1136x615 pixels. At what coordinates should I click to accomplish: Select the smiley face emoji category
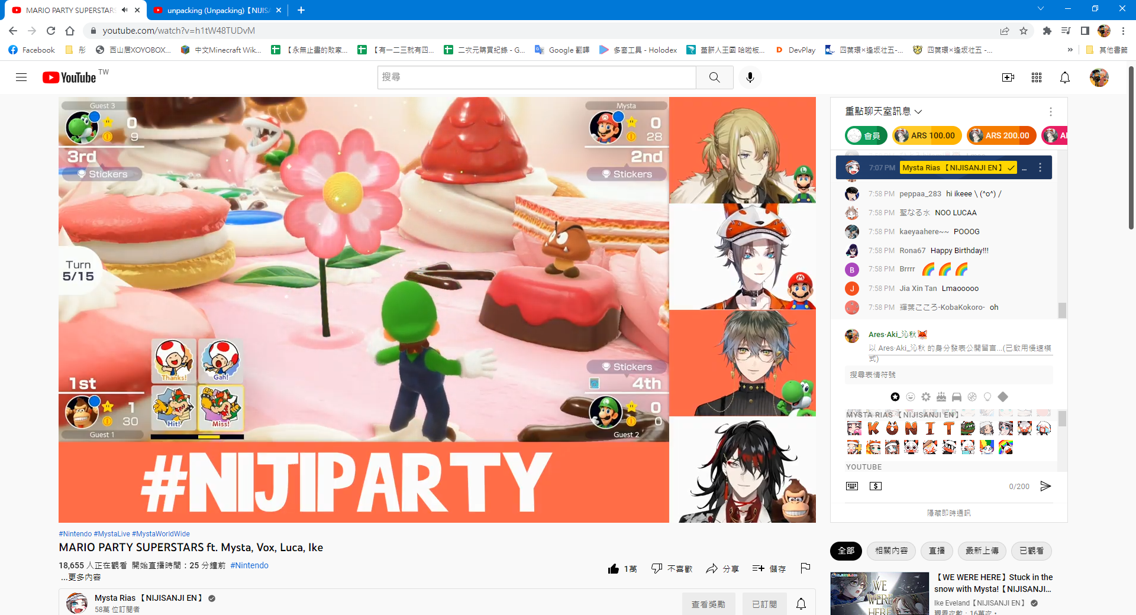point(911,397)
